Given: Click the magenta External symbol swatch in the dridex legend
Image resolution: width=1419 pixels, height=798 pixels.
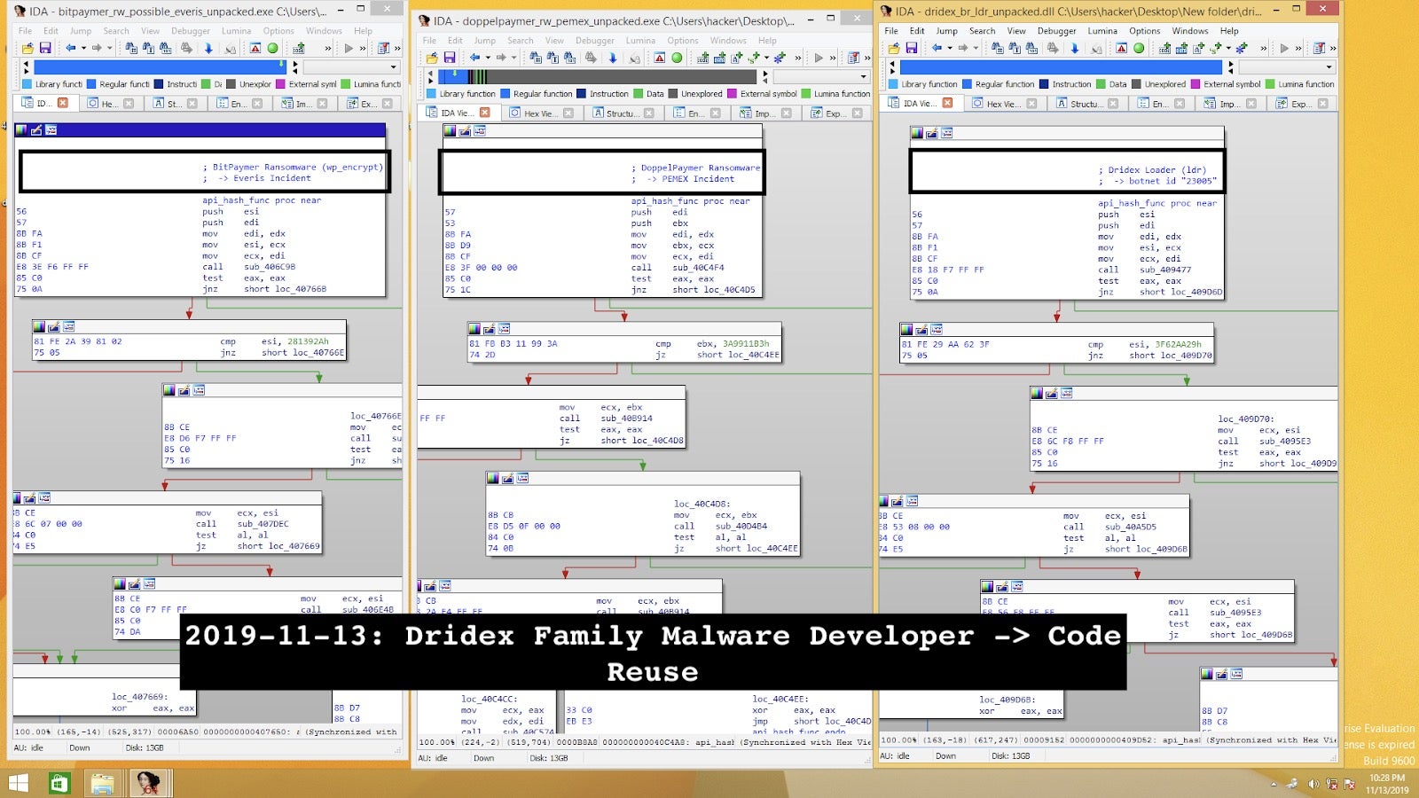Looking at the screenshot, I should pos(1196,84).
